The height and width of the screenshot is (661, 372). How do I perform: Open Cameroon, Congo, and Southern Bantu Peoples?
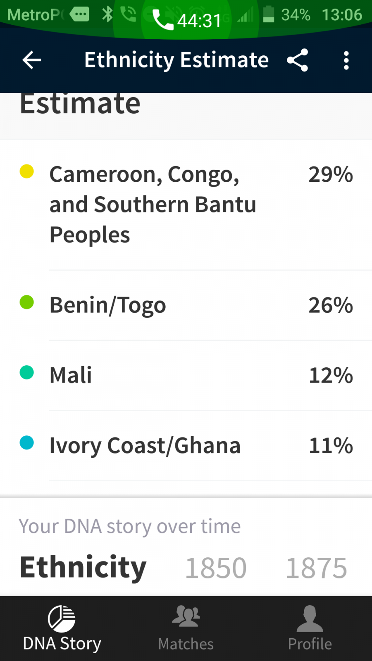point(186,205)
